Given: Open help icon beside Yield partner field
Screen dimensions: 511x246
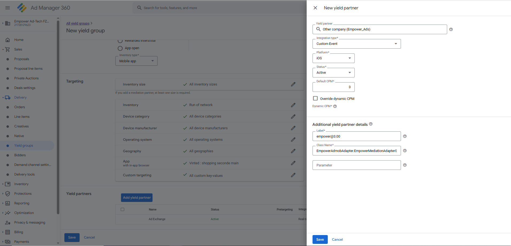Looking at the screenshot, I should [x=451, y=29].
